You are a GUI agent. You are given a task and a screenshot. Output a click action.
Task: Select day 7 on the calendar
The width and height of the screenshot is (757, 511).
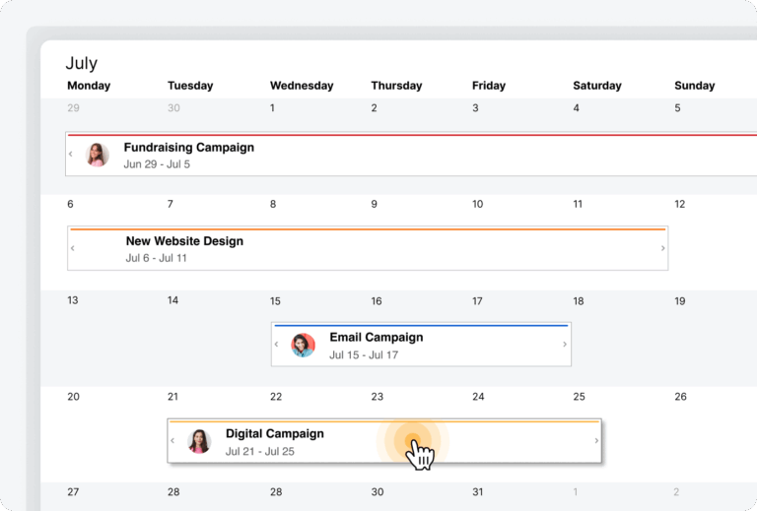[x=171, y=204]
